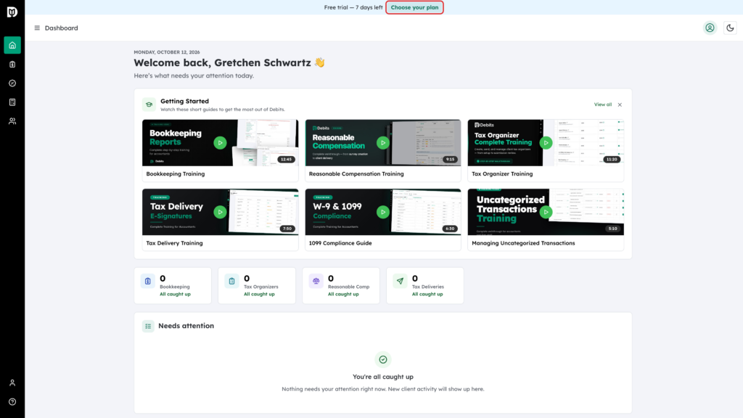The width and height of the screenshot is (743, 418).
Task: Click Choose your plan button
Action: point(414,7)
